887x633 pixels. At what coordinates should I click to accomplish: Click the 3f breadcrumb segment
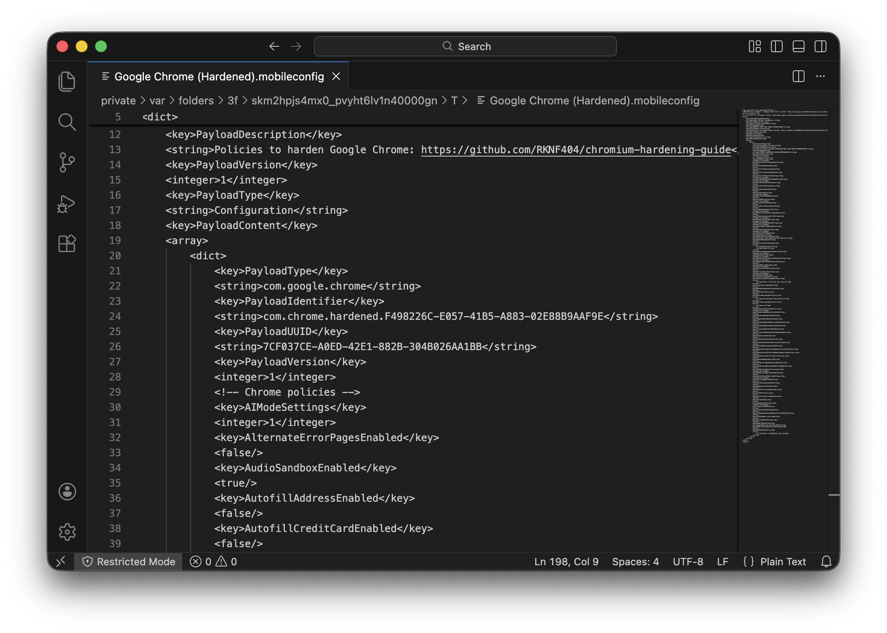click(232, 101)
